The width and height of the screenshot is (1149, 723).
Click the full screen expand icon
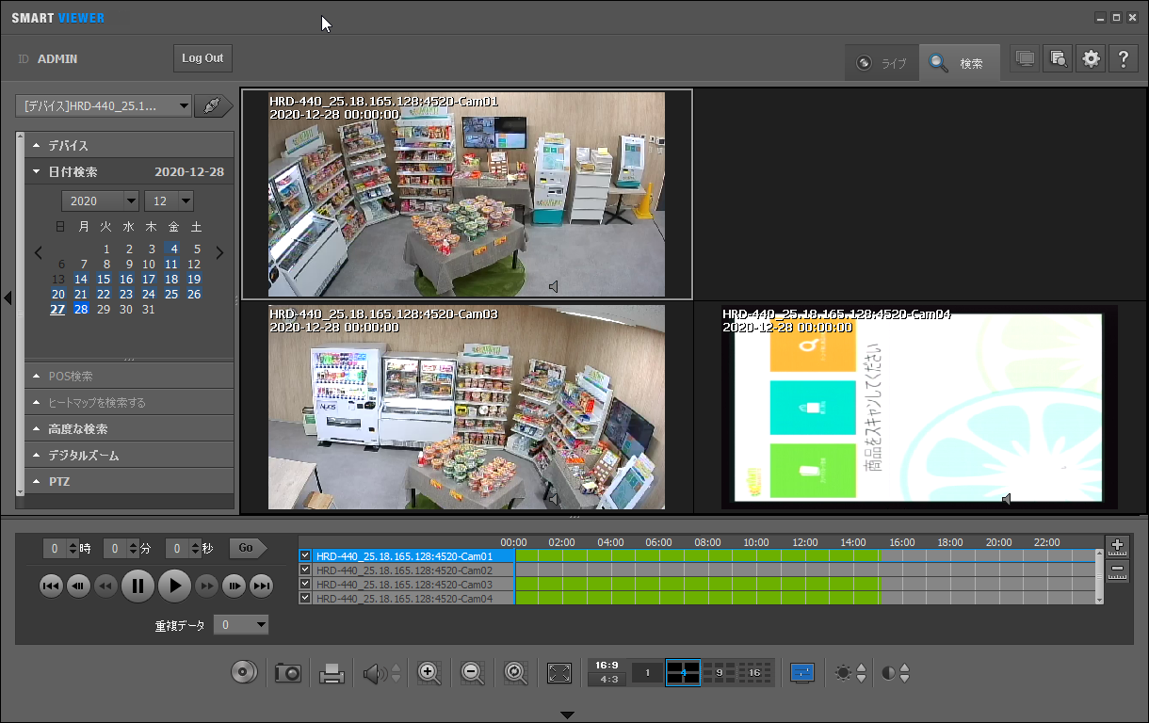(559, 673)
